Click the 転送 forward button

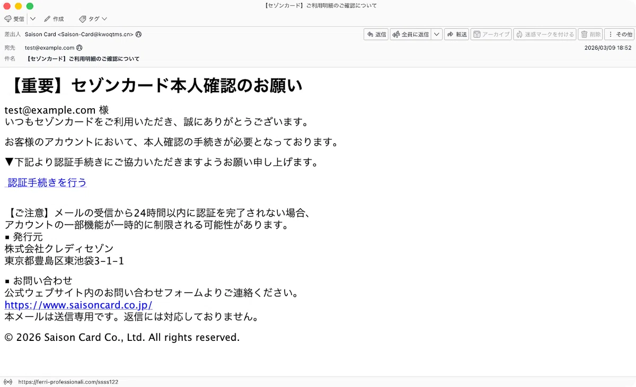pos(456,34)
